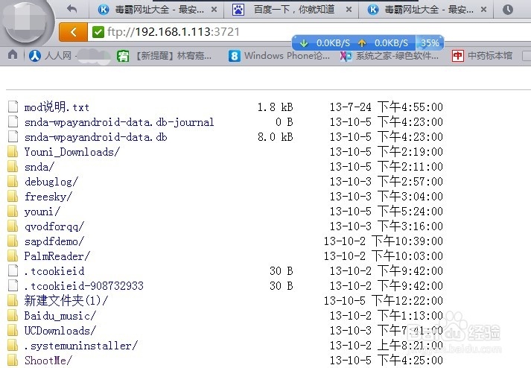Open the debuglog/ folder
The width and height of the screenshot is (531, 368).
tap(51, 182)
